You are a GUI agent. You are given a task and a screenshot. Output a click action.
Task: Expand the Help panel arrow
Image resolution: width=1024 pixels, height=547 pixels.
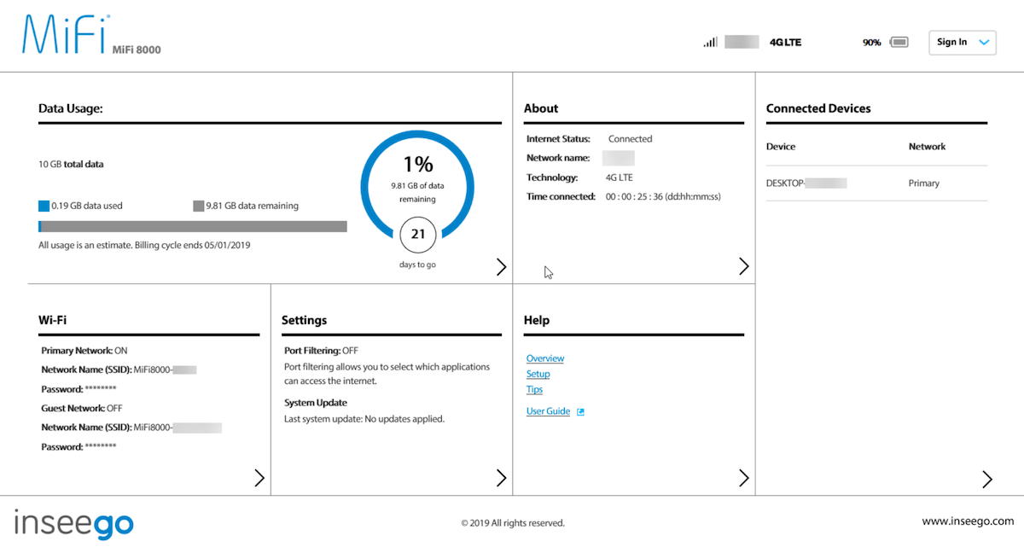coord(743,478)
